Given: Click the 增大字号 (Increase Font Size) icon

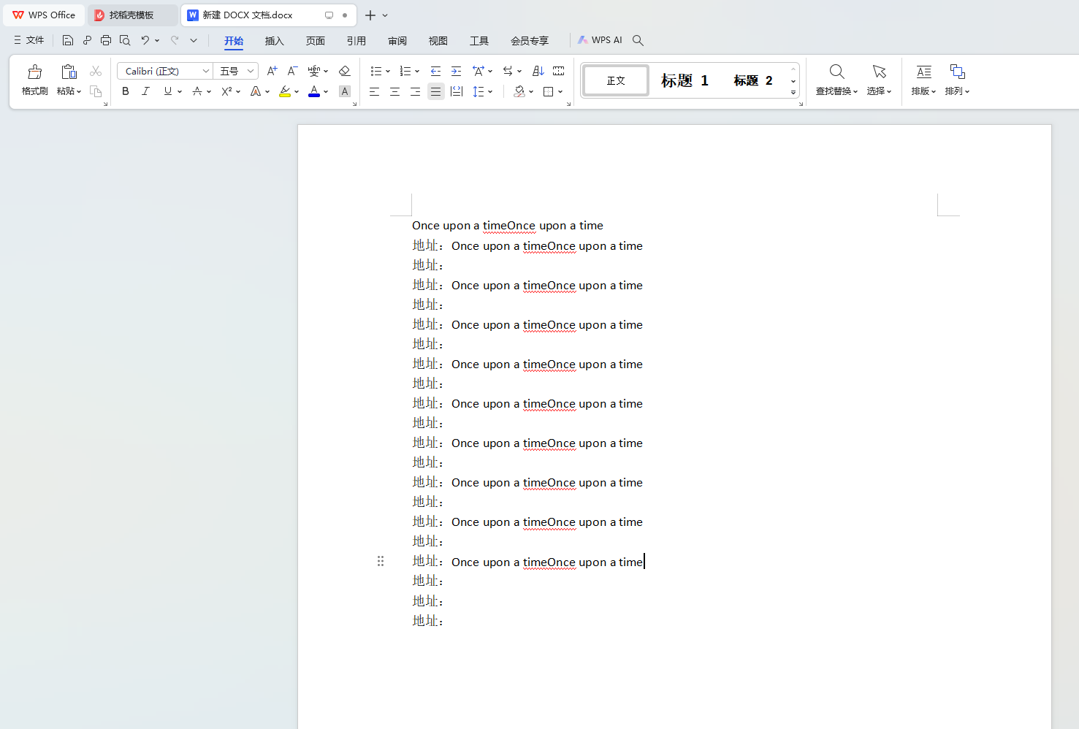Looking at the screenshot, I should [x=271, y=71].
